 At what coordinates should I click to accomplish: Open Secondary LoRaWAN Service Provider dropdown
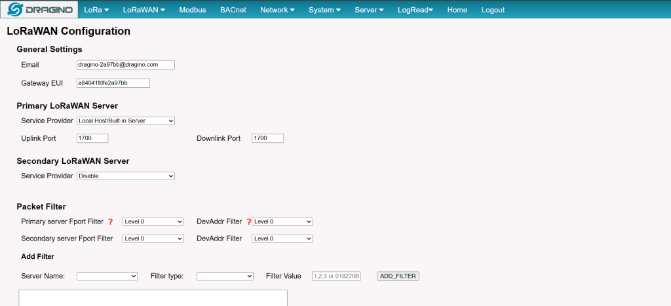point(126,176)
